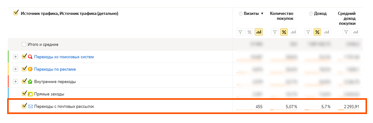373x123 pixels.
Task: Click help question icon beside Доход
Action: point(311,14)
